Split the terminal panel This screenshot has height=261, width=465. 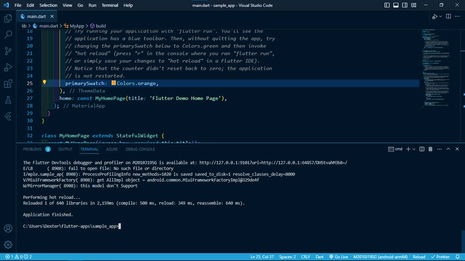[423, 149]
